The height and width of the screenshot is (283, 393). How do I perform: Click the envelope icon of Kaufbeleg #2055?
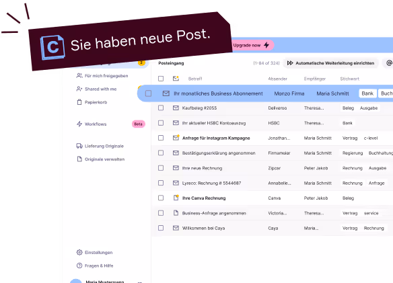(x=176, y=108)
